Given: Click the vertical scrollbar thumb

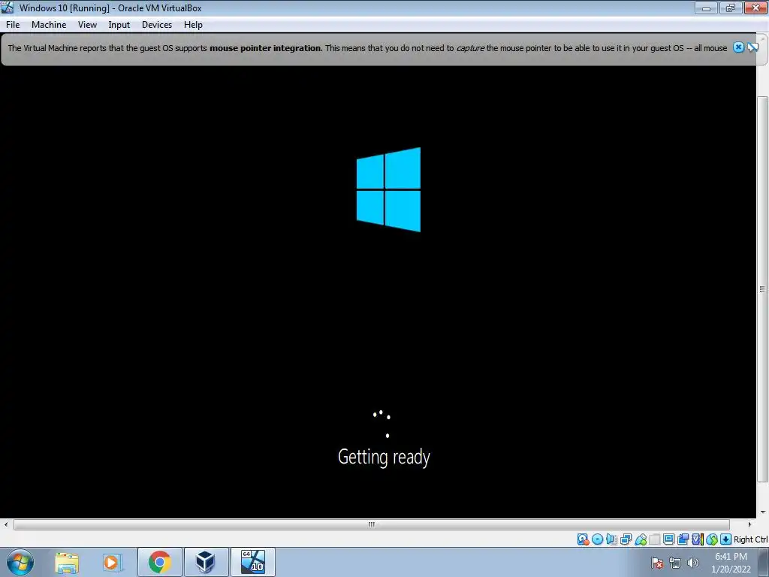Looking at the screenshot, I should [763, 289].
